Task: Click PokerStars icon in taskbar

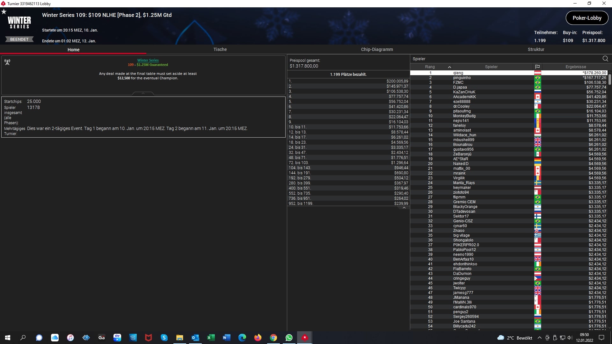Action: [305, 338]
